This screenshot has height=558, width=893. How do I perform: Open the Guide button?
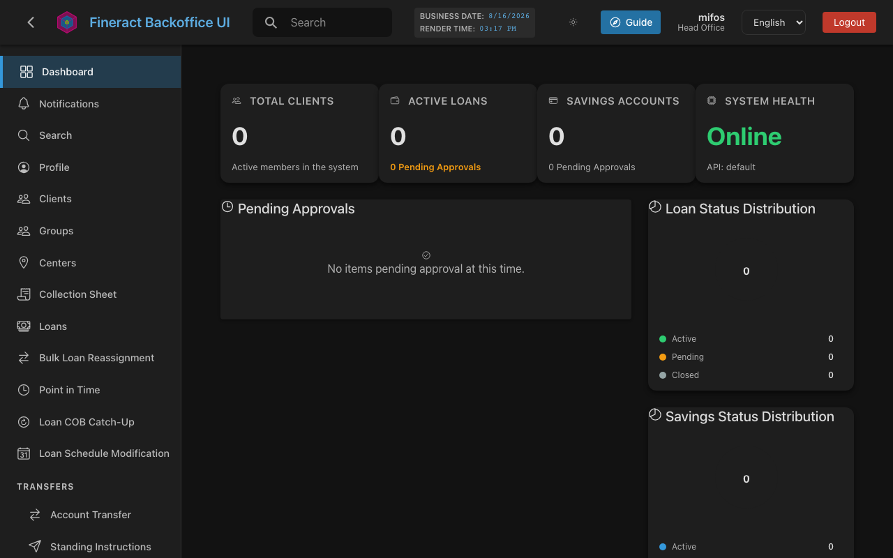(x=631, y=22)
